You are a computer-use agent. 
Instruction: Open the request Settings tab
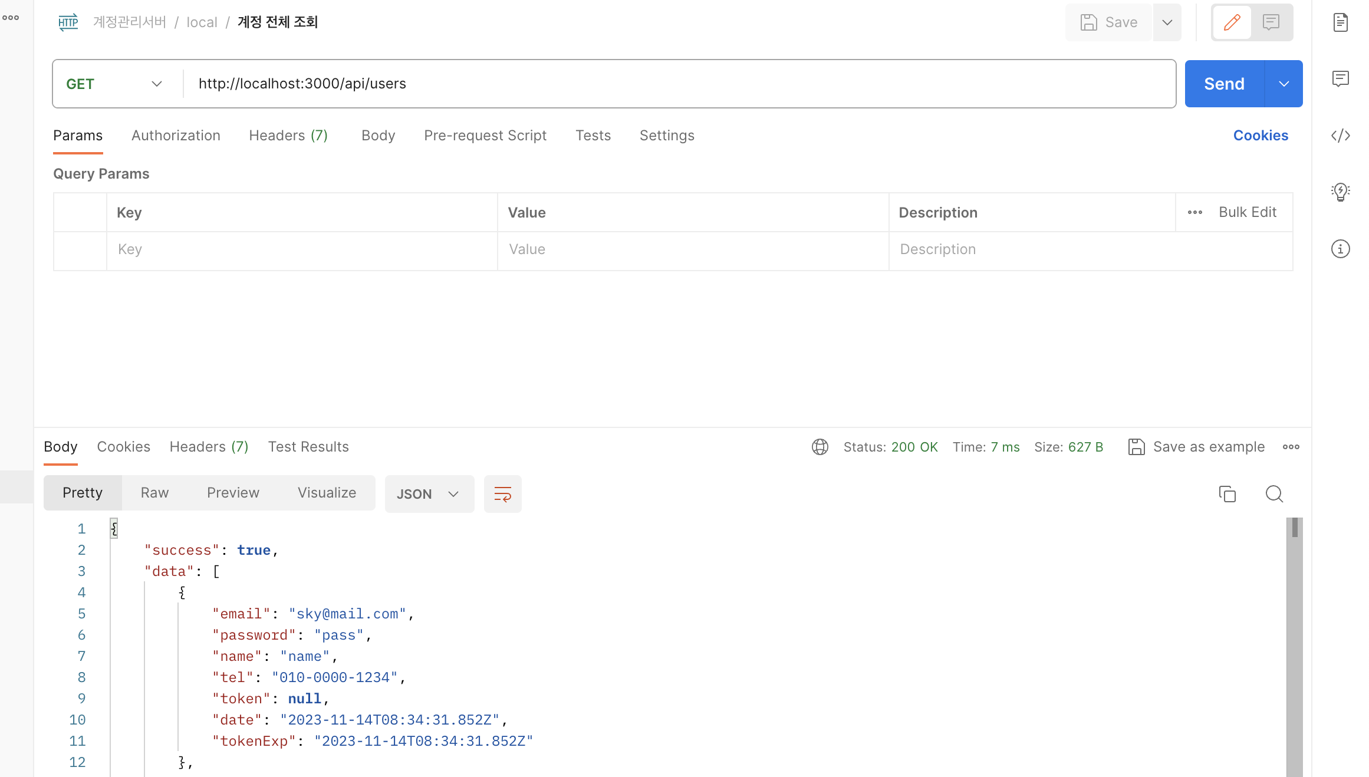click(667, 136)
